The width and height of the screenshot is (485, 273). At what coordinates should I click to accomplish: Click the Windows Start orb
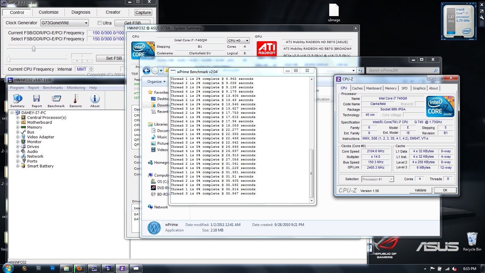click(x=8, y=268)
